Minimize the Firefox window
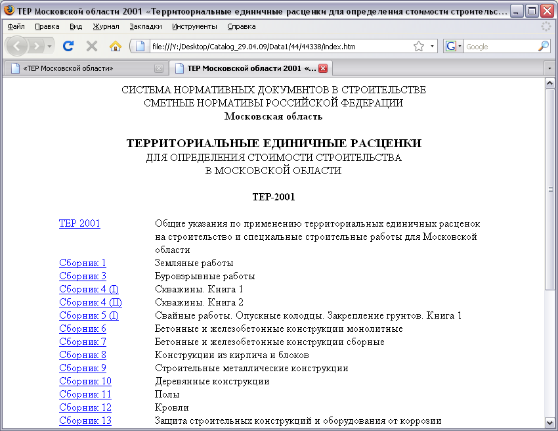The image size is (558, 431). [516, 11]
